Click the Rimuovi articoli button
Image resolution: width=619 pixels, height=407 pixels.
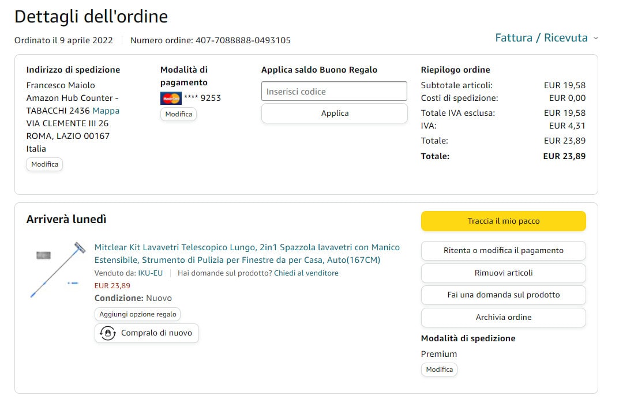point(503,273)
